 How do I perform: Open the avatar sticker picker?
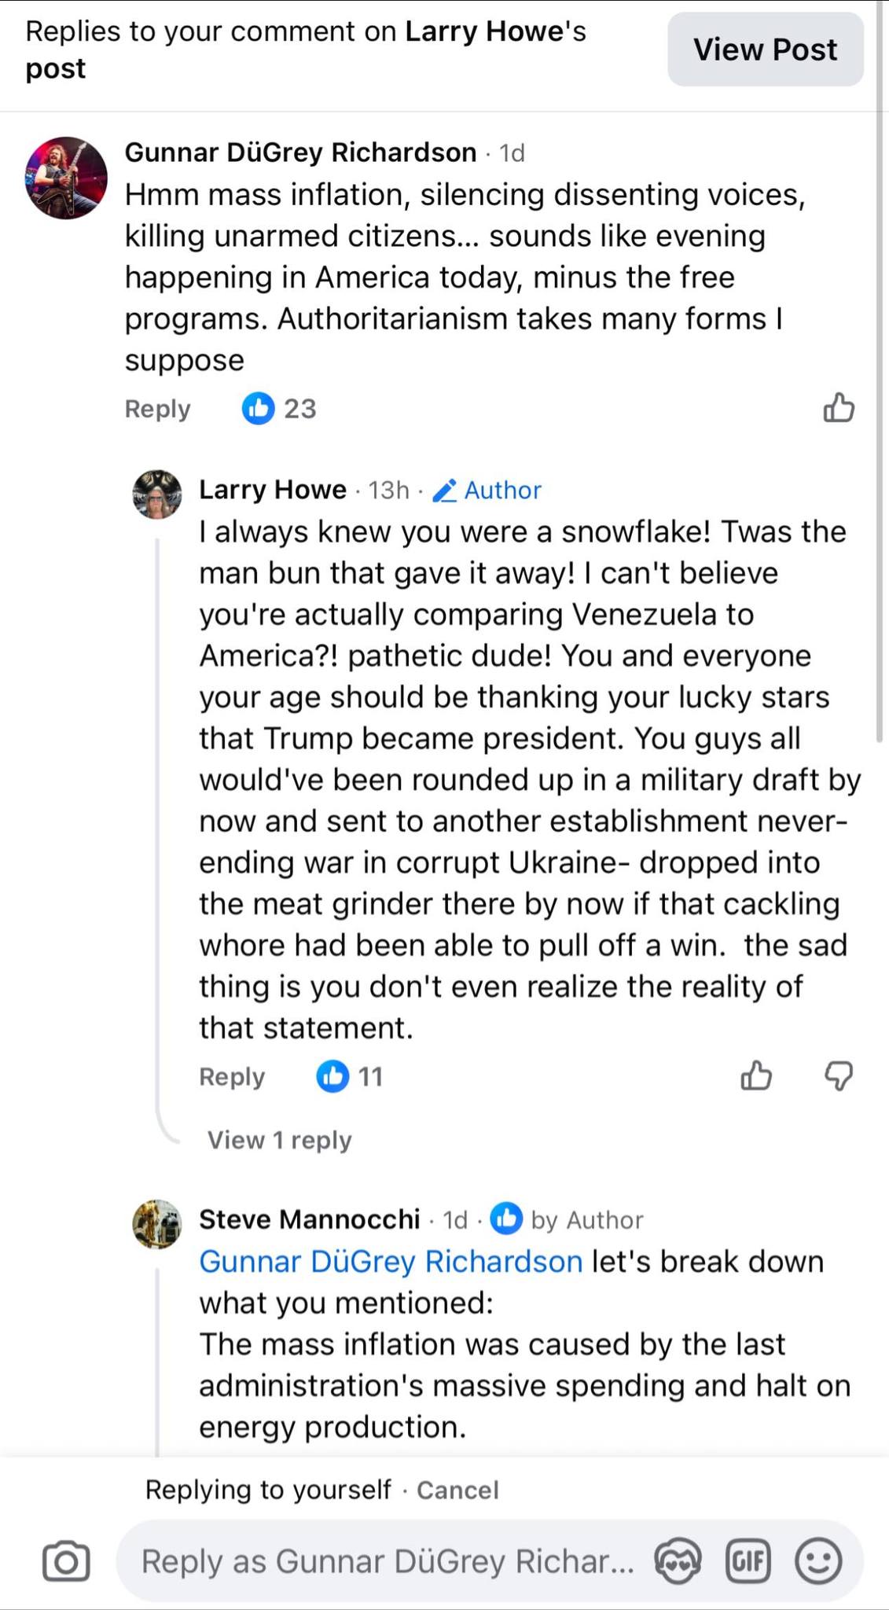point(678,1561)
